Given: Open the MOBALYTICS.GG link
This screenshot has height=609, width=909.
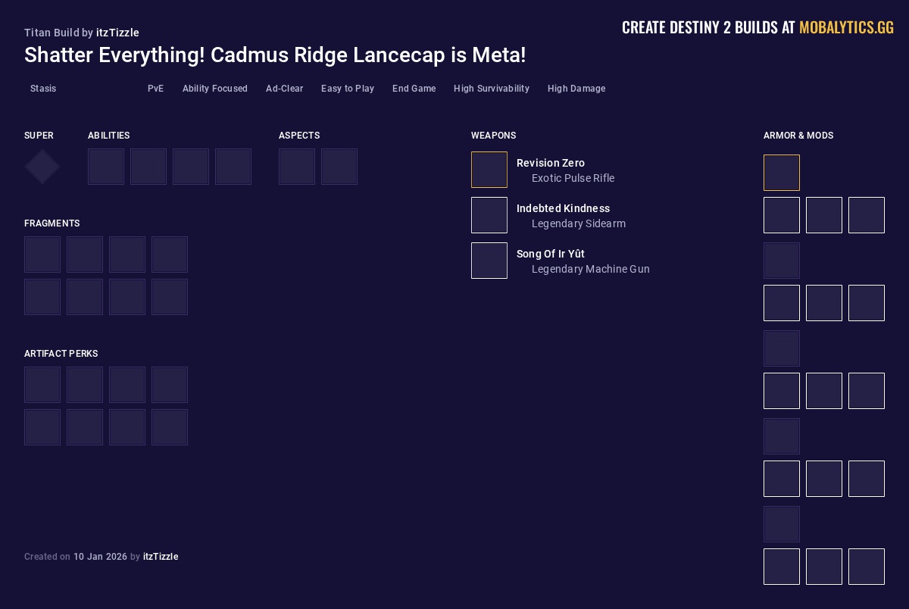Looking at the screenshot, I should pos(846,28).
